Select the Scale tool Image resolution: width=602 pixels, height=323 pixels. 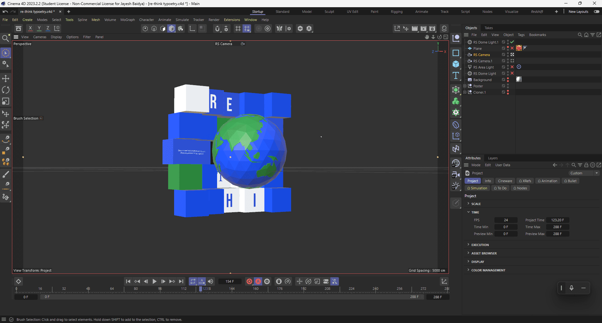[6, 101]
